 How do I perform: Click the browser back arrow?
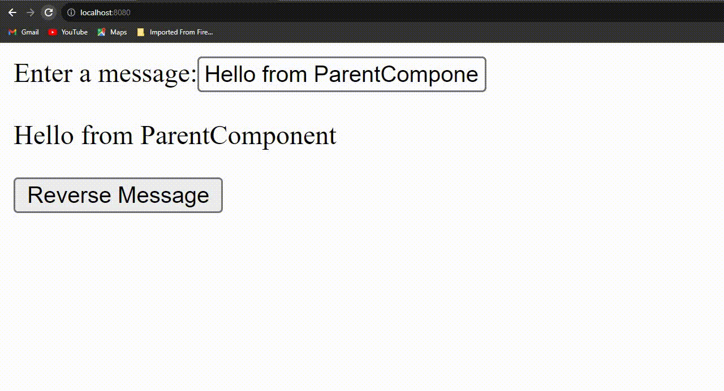click(x=12, y=12)
